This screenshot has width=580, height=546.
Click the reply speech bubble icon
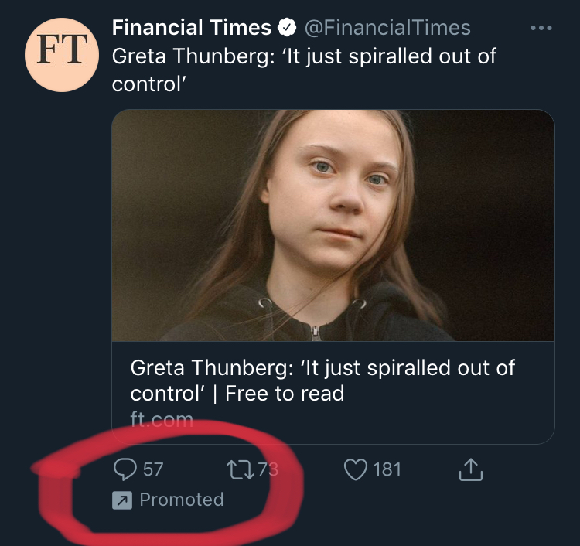125,469
